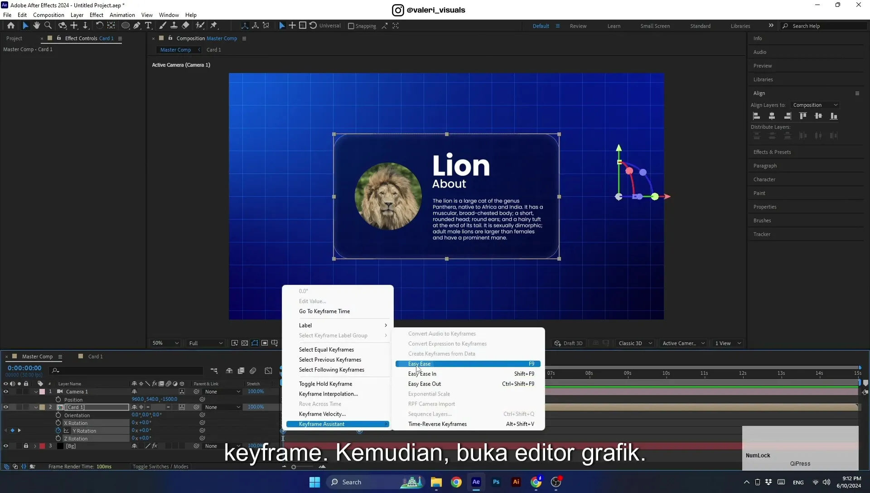Screen dimensions: 870x493
Task: Select the Ellipse shape tool
Action: [126, 26]
